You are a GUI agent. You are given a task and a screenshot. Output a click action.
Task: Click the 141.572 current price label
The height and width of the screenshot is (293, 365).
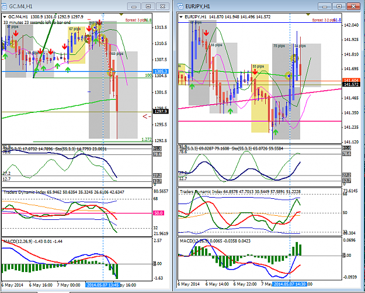tap(351, 84)
